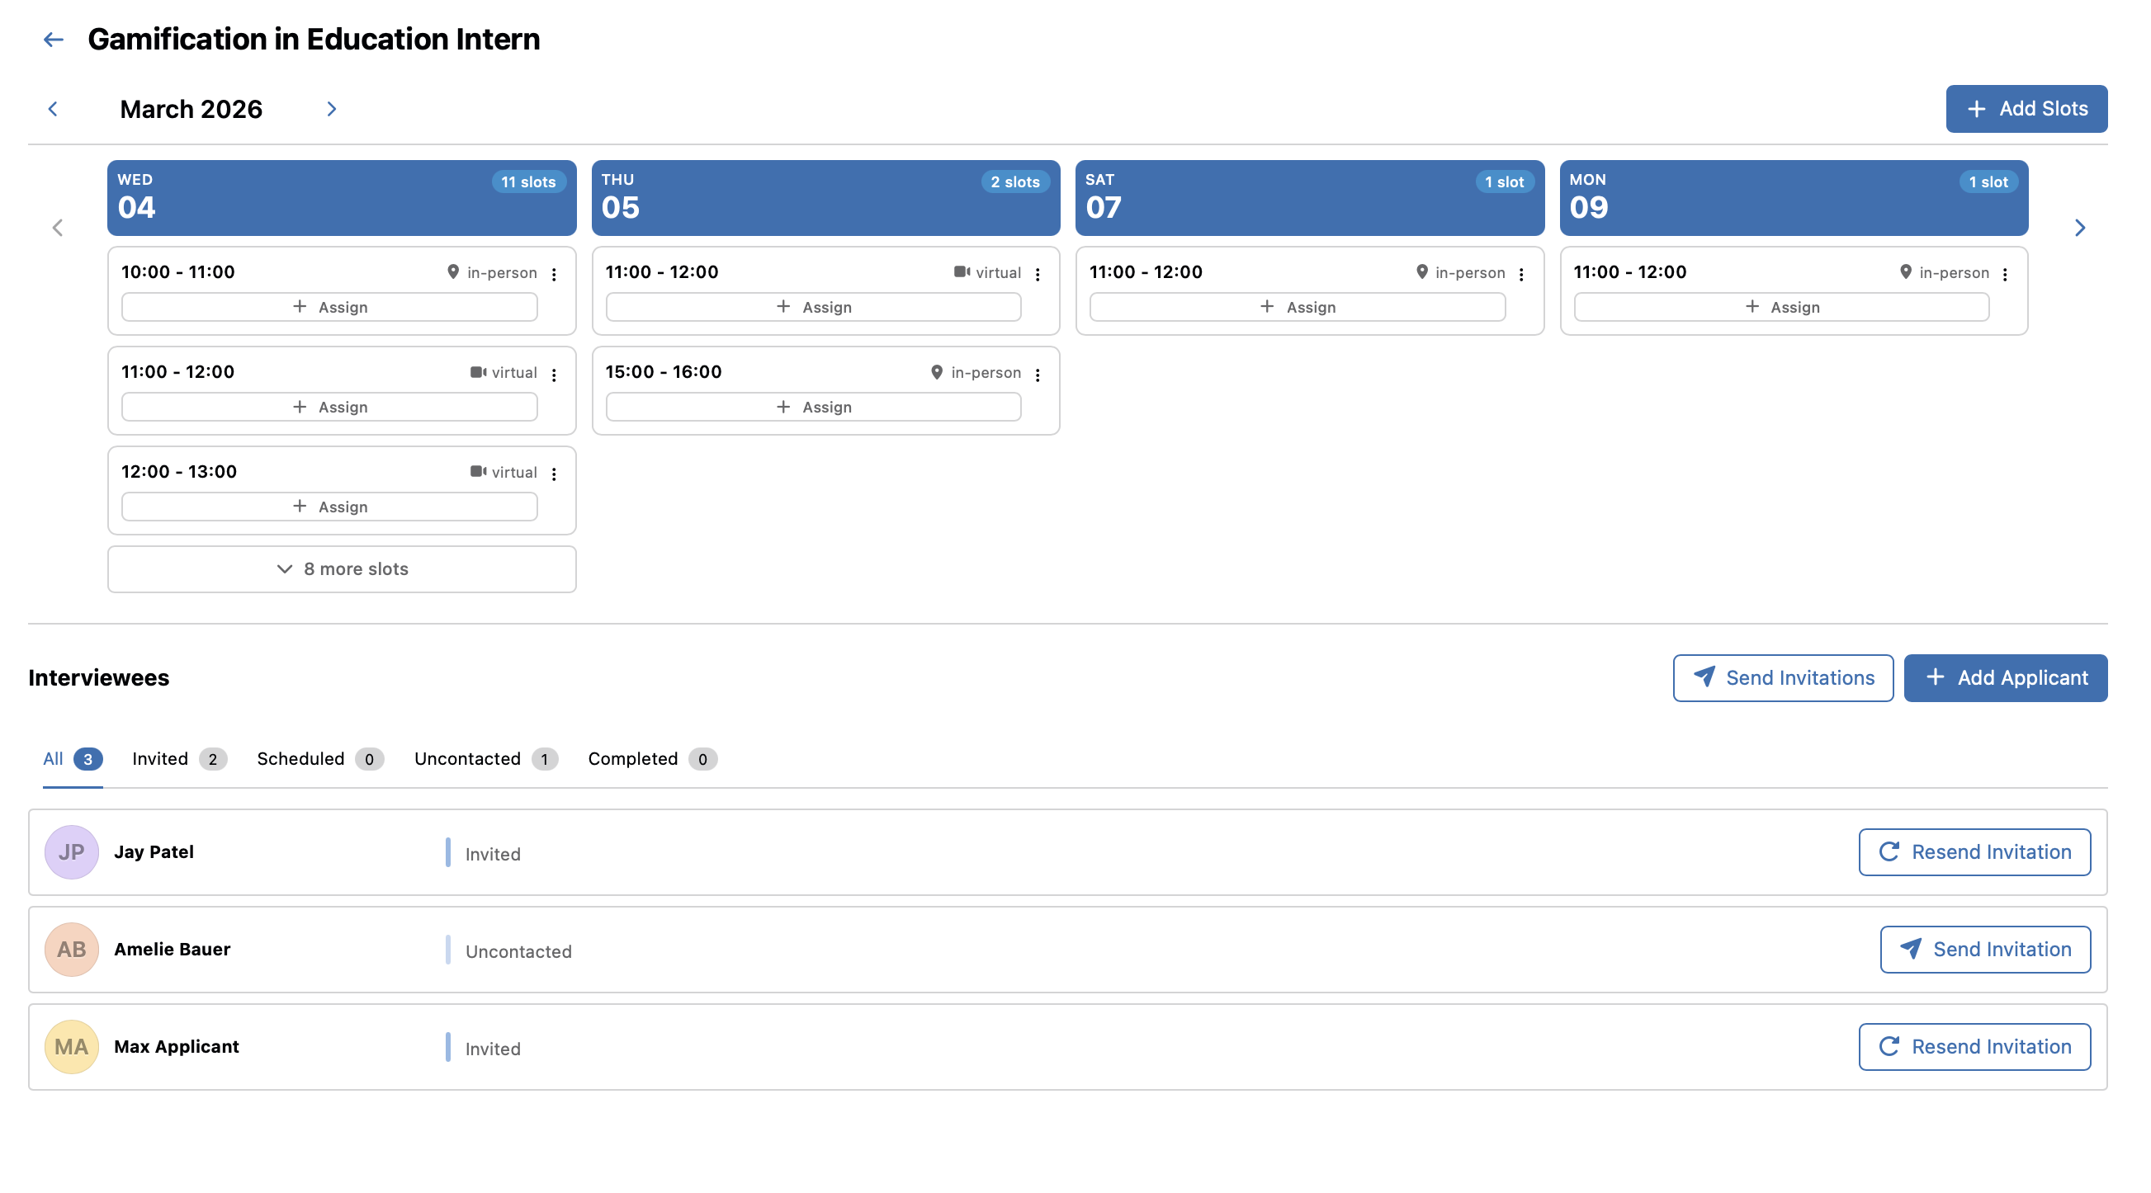
Task: Assign applicant to Thursday 11:00 virtual slot
Action: pyautogui.click(x=813, y=307)
